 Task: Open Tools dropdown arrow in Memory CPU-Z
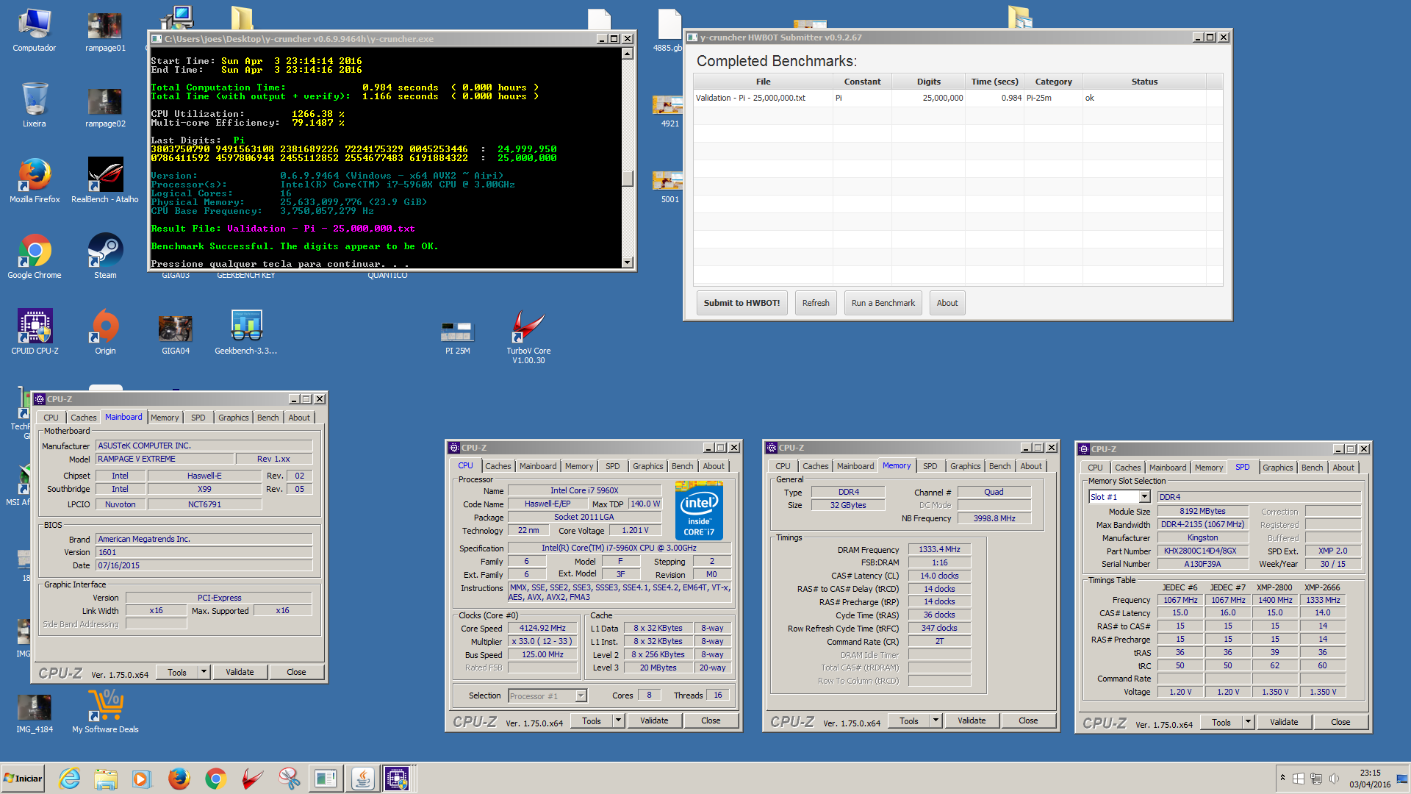click(936, 720)
